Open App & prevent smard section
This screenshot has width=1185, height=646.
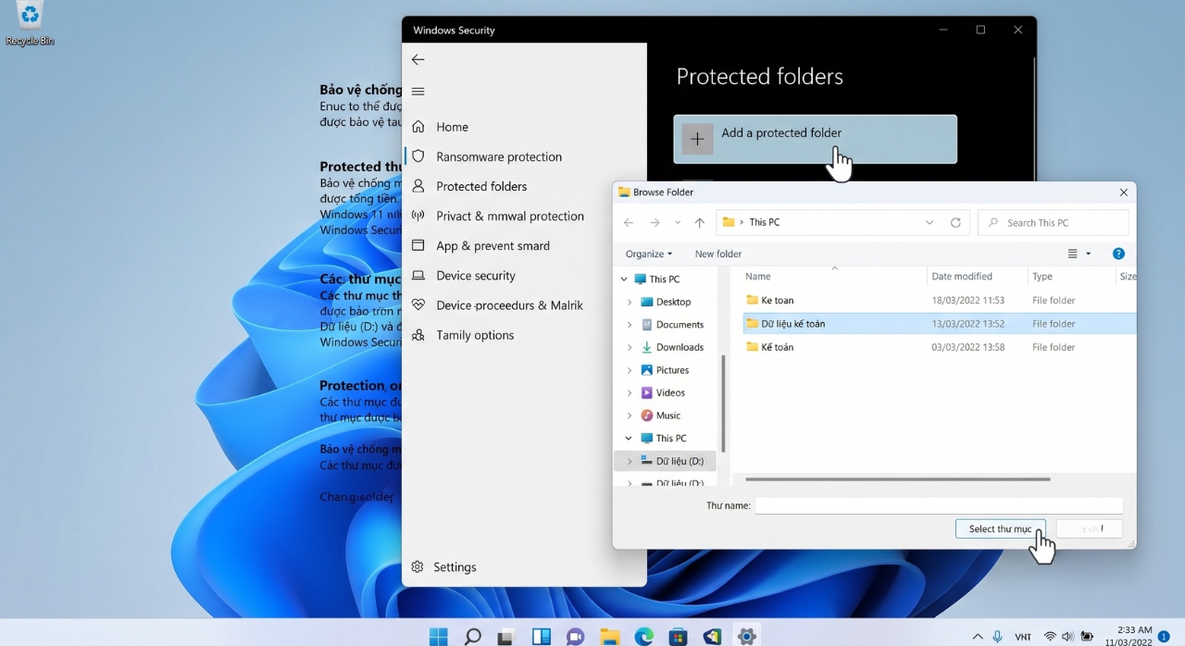pos(493,245)
